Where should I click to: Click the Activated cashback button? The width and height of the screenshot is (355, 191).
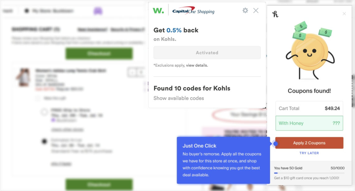(x=207, y=53)
